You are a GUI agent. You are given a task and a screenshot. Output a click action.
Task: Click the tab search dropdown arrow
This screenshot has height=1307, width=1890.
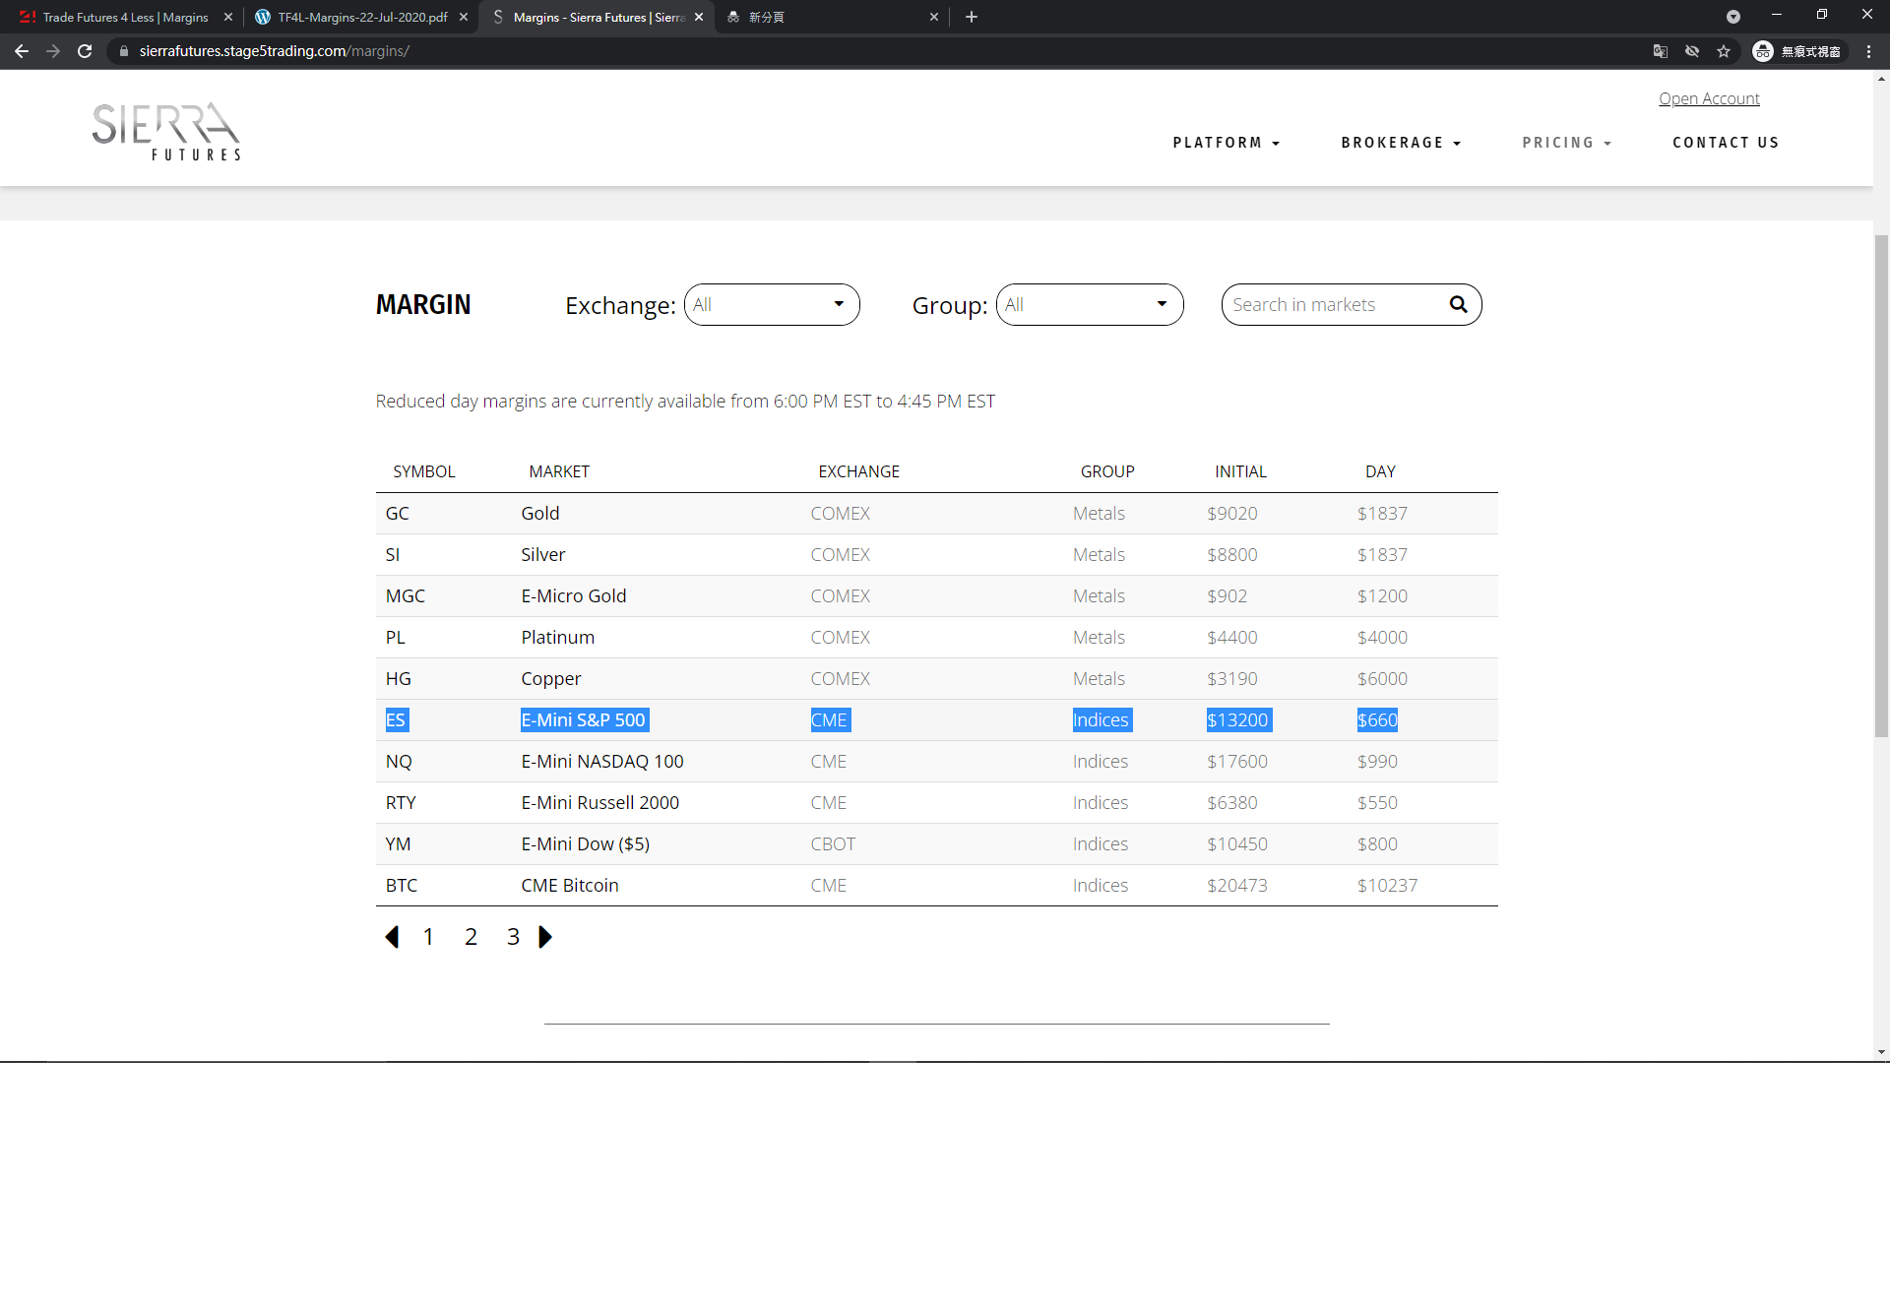click(1733, 17)
